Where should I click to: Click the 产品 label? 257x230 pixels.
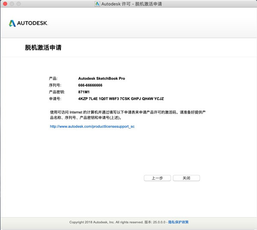[53, 79]
